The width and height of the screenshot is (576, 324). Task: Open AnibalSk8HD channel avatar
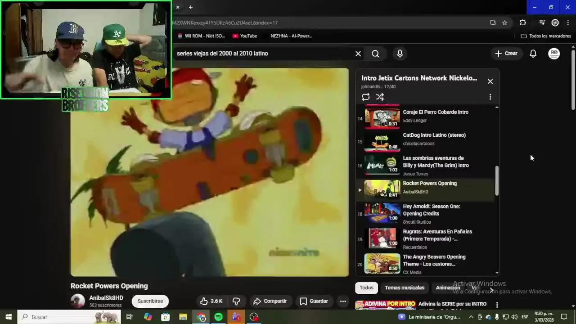point(77,301)
